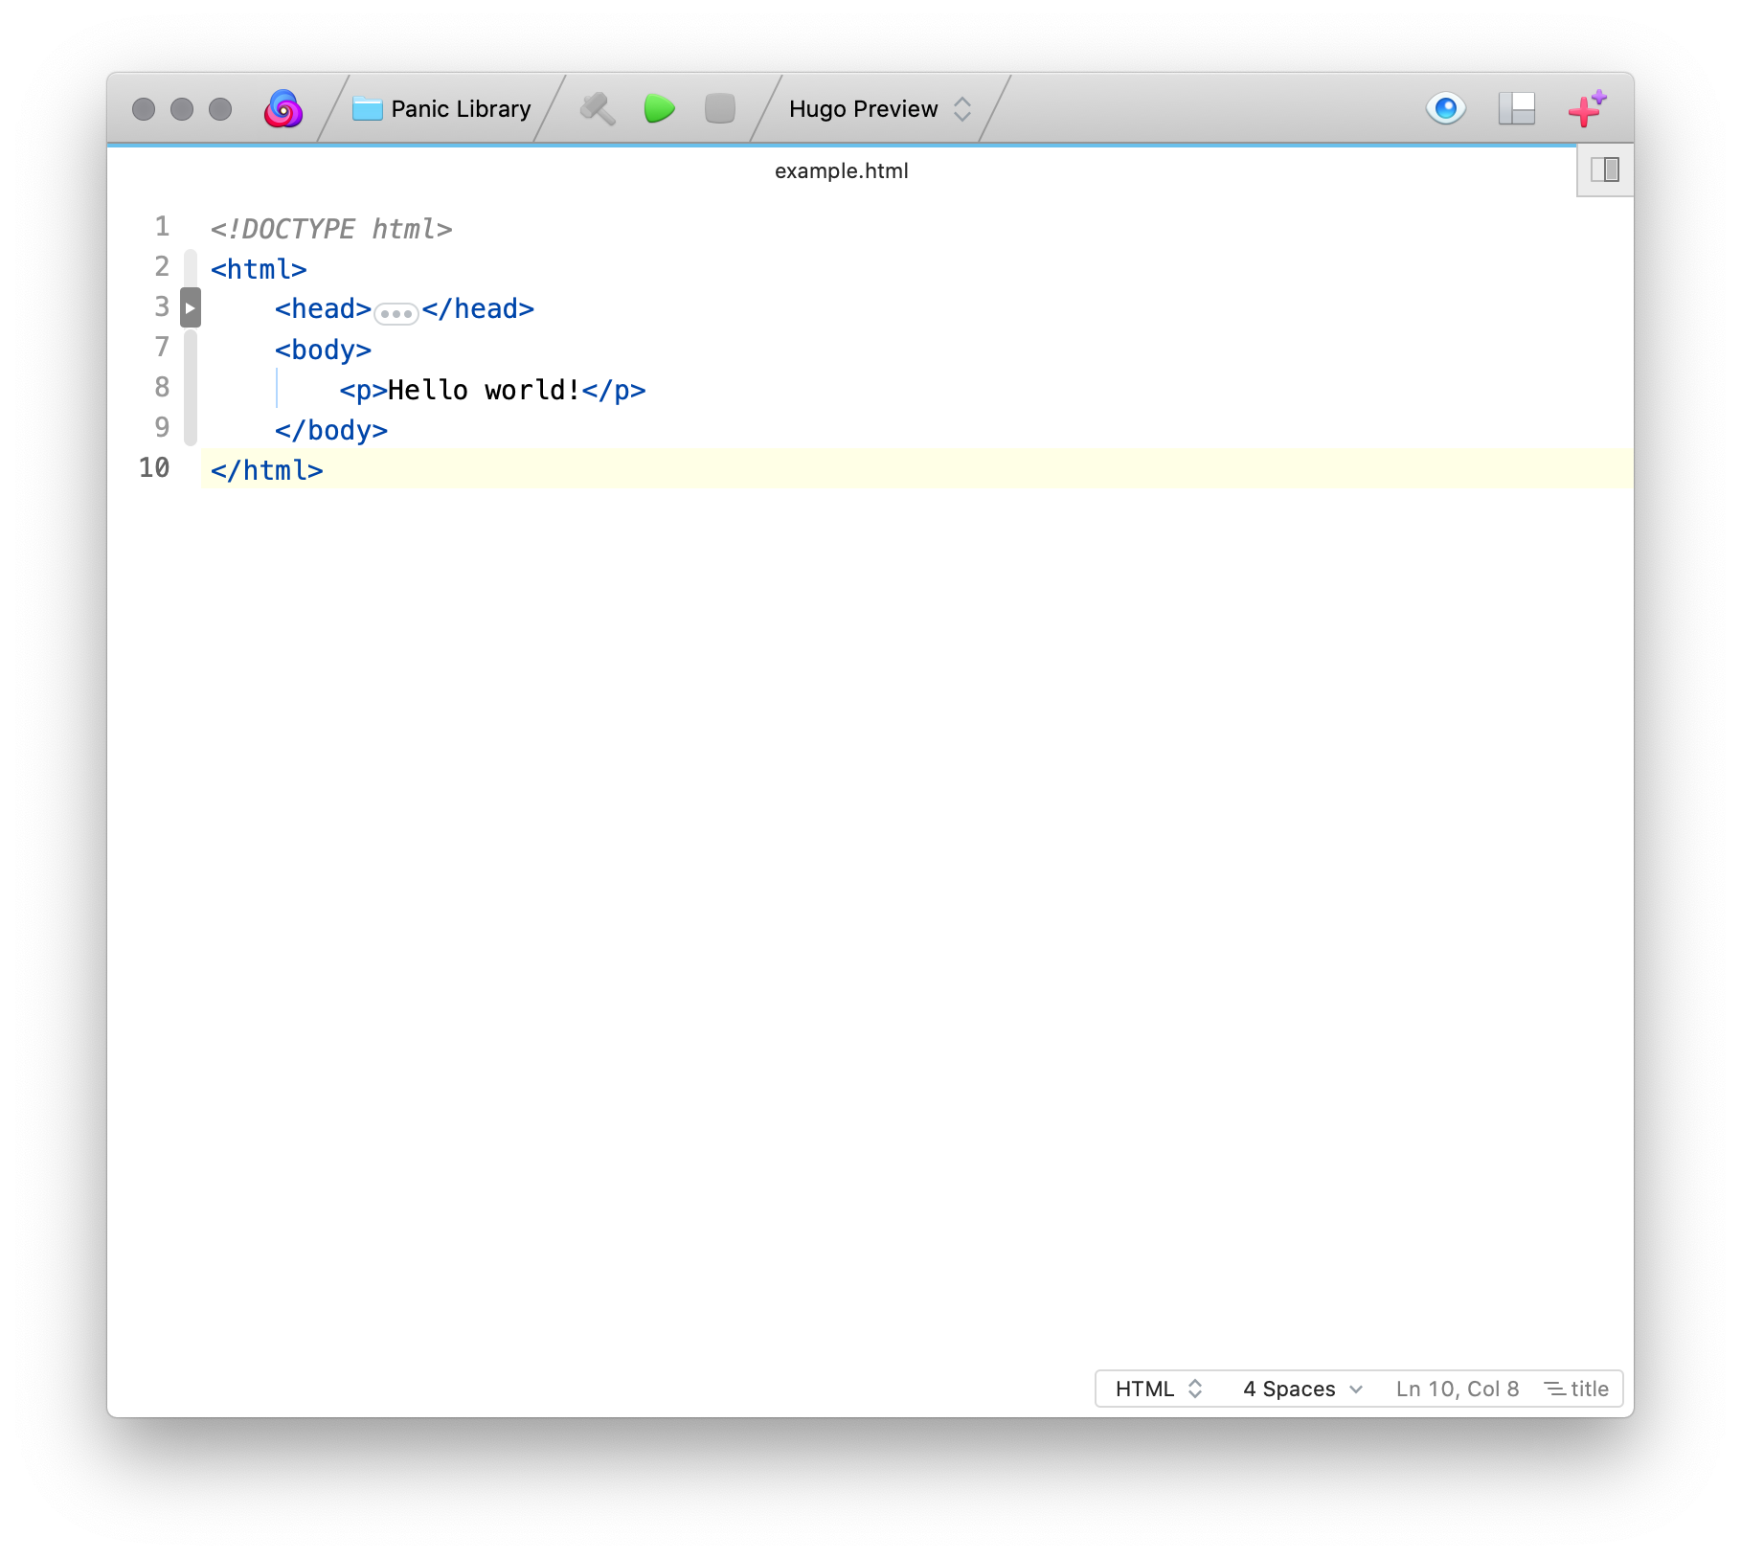Viewport: 1741px width, 1559px height.
Task: Select the example.html tab
Action: coord(842,171)
